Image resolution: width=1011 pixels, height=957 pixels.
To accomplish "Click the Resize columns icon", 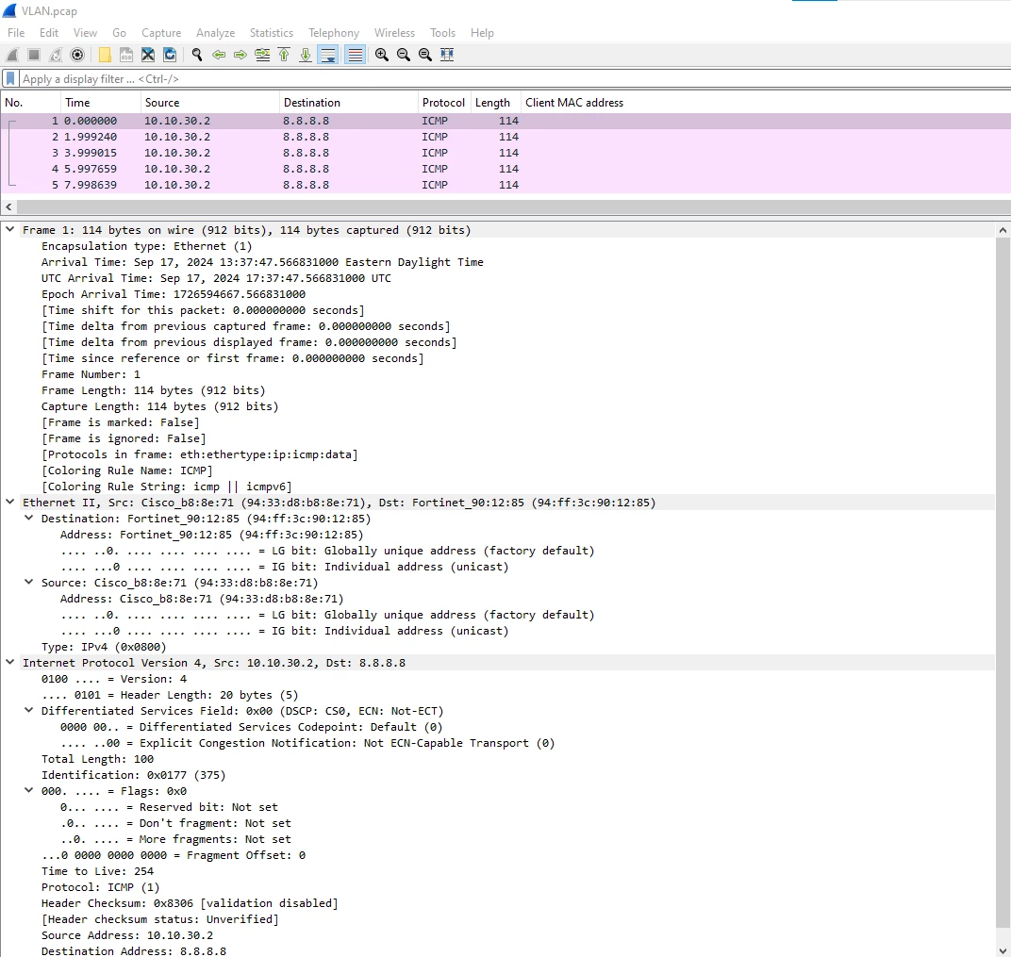I will tap(447, 55).
